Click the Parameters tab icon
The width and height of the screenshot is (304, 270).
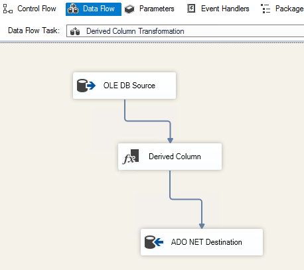129,9
